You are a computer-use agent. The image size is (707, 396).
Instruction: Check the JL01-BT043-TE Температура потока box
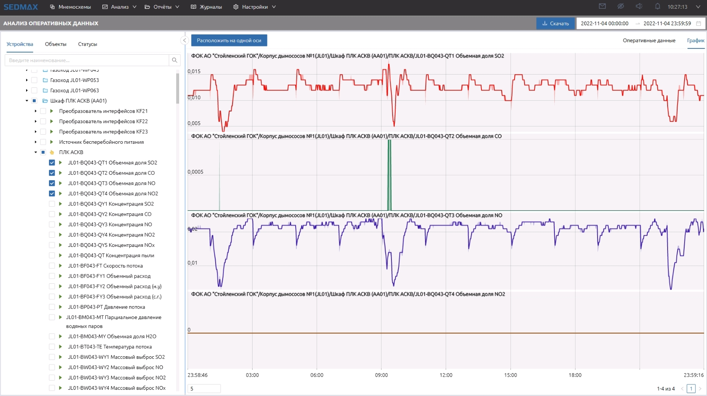(x=52, y=347)
